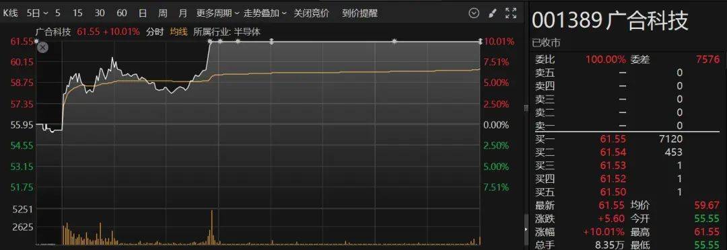Open the 到价提醒 price alert

(x=359, y=13)
